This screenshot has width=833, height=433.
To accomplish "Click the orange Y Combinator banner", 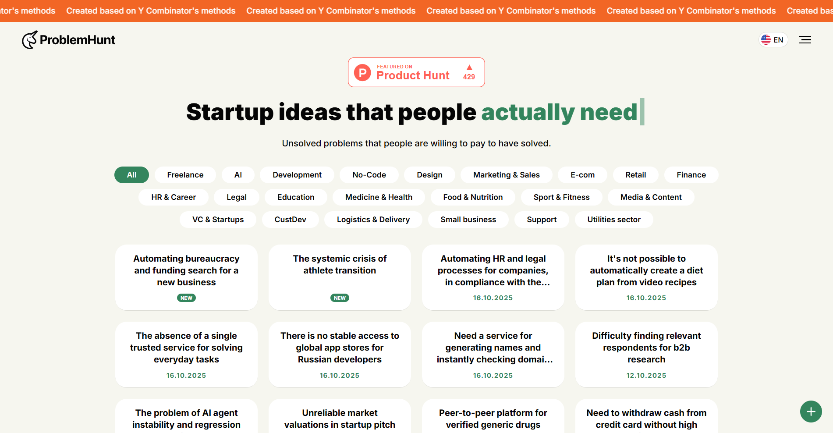I will [x=416, y=11].
